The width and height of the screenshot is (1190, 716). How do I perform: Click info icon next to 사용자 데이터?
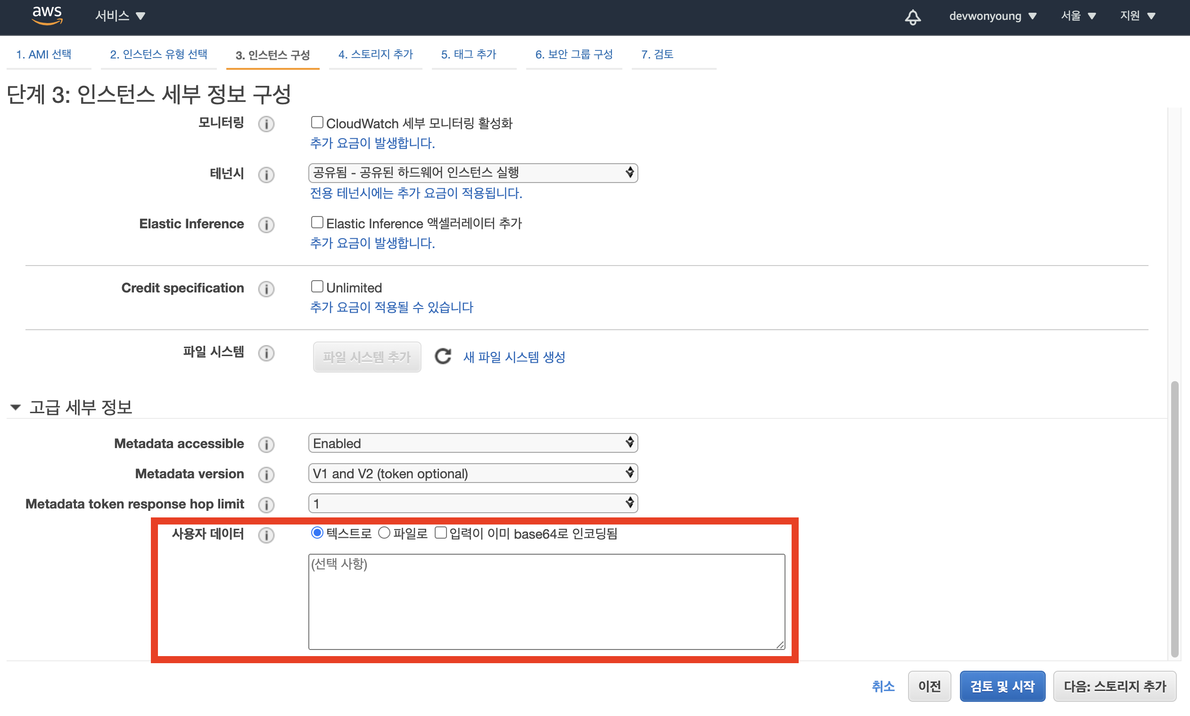tap(266, 534)
